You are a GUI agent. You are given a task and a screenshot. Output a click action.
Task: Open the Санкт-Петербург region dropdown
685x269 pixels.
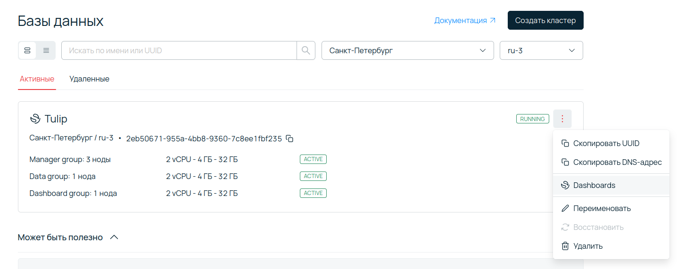(x=408, y=50)
